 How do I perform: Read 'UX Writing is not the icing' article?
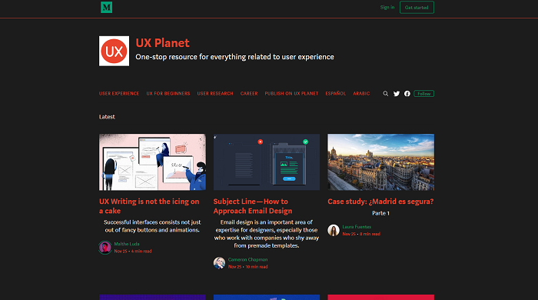click(149, 206)
